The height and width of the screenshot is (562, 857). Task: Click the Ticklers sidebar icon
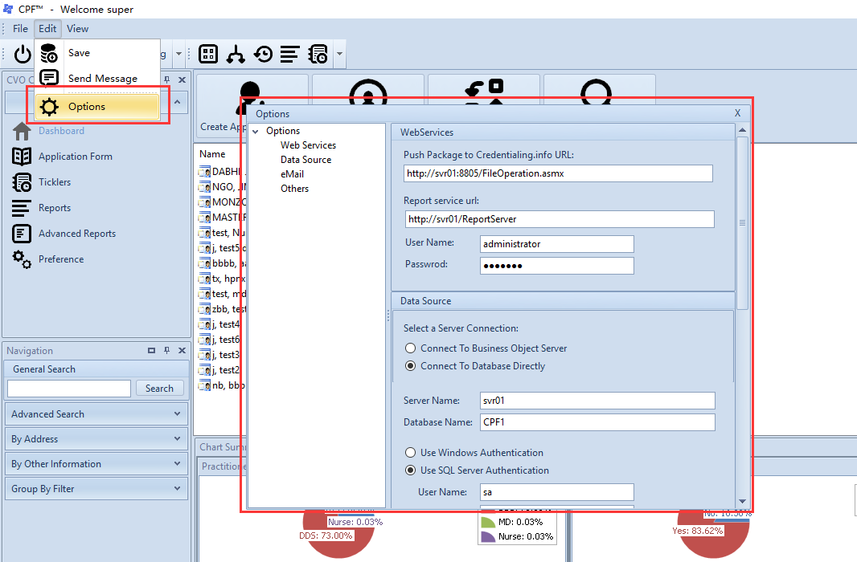tap(22, 182)
